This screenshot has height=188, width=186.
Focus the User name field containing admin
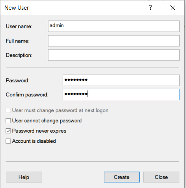click(114, 26)
